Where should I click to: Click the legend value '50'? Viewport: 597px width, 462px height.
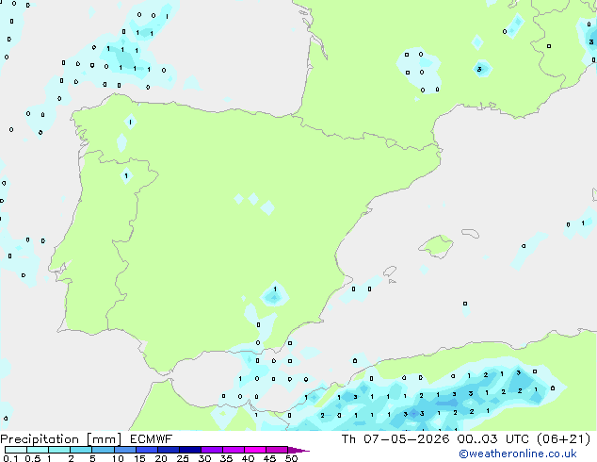[x=291, y=458]
